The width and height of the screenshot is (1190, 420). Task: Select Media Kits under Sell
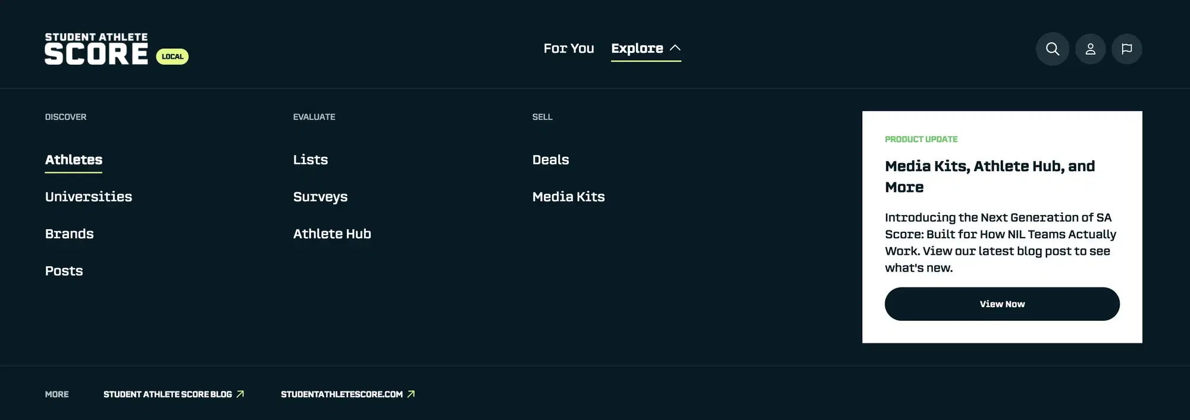coord(569,197)
